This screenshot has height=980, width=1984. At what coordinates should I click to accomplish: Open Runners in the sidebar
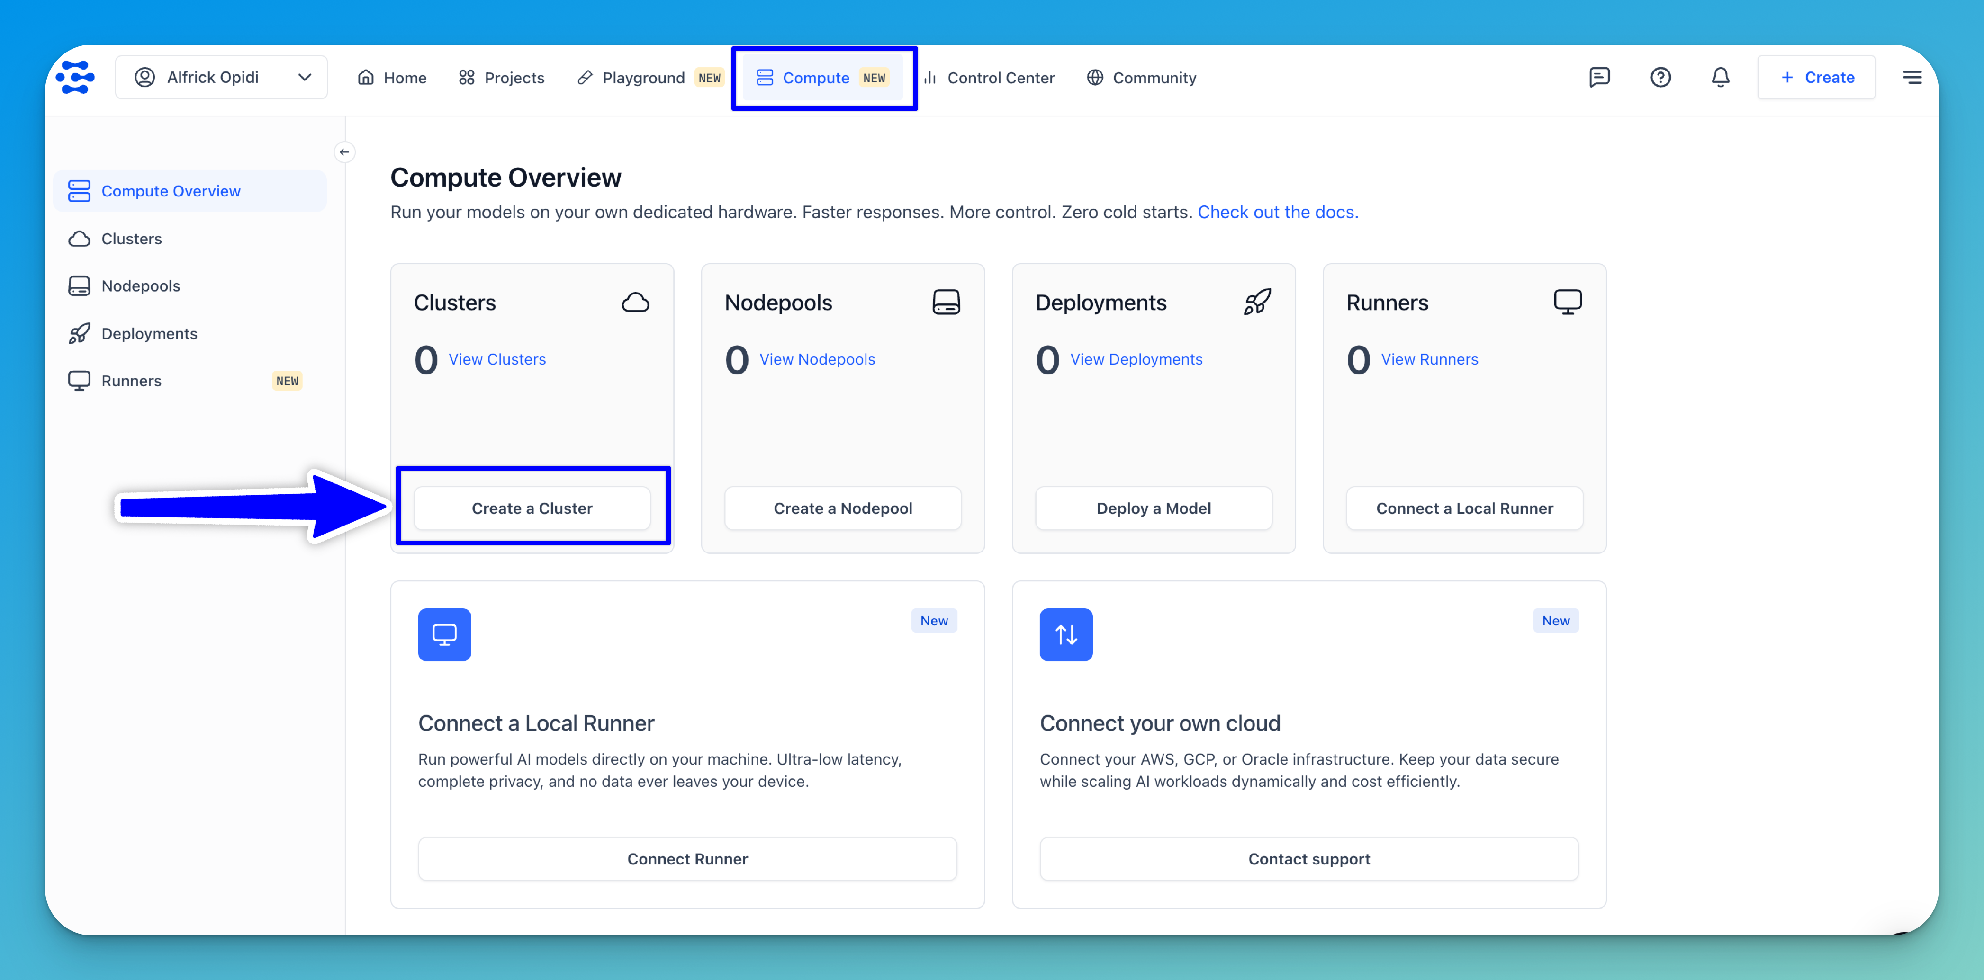click(x=190, y=381)
